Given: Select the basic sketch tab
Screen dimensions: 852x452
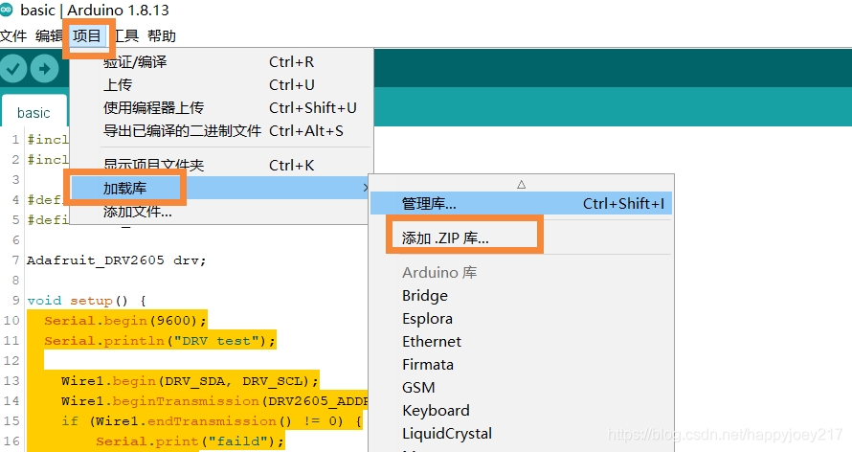Looking at the screenshot, I should click(34, 112).
